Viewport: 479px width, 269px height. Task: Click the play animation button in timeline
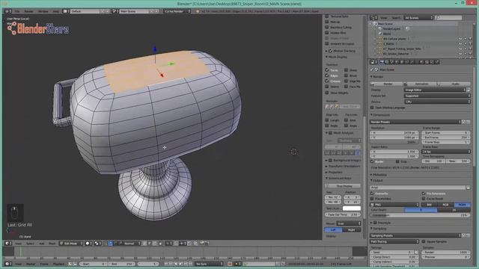180,264
